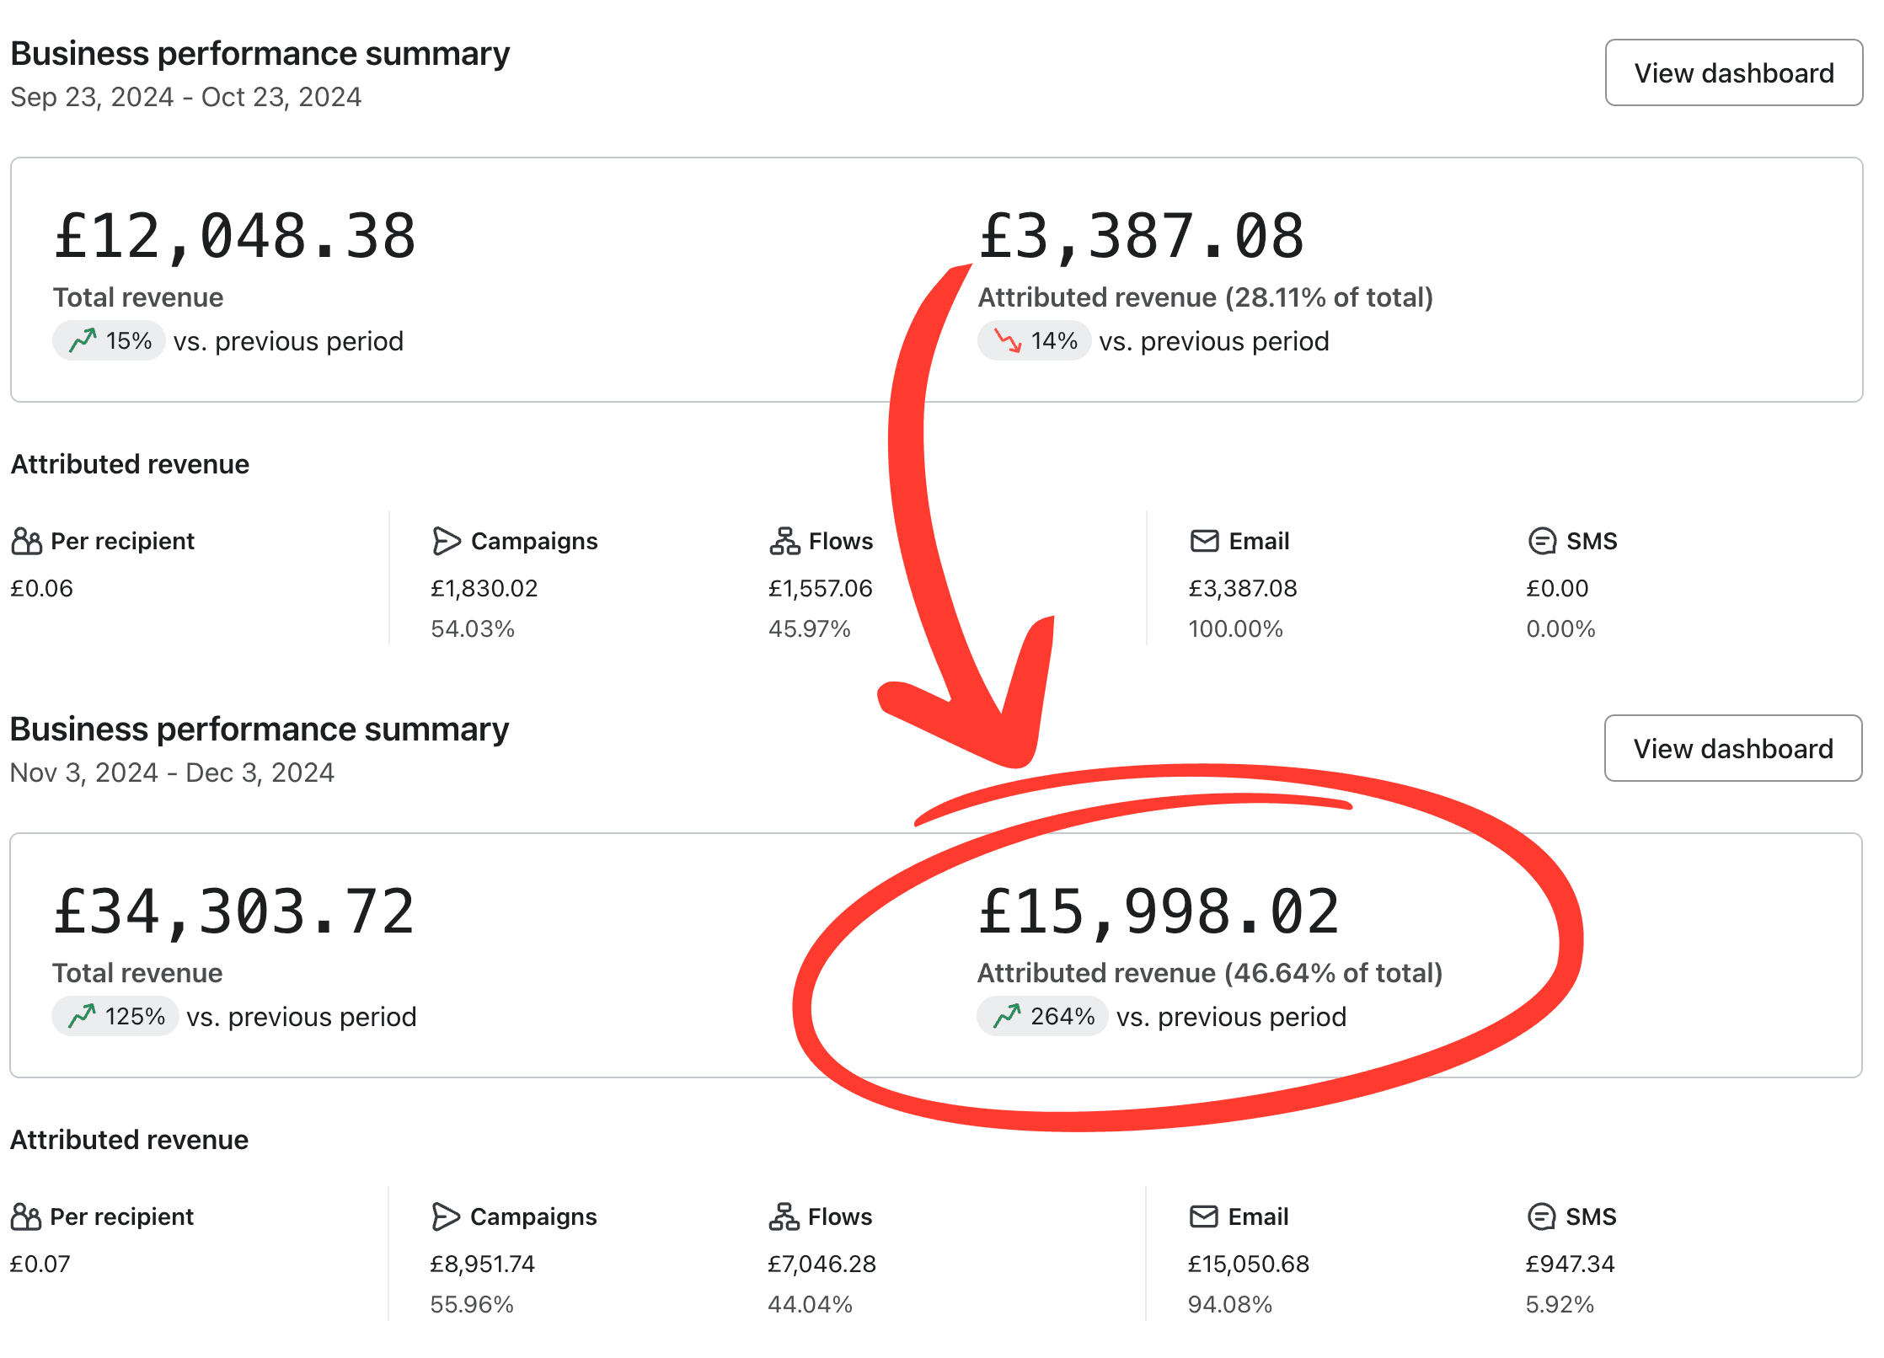Click the lower View dashboard button
This screenshot has width=1884, height=1358.
1732,748
